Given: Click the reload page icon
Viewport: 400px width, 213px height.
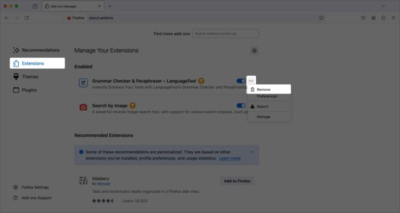Looking at the screenshot, I should click(27, 18).
